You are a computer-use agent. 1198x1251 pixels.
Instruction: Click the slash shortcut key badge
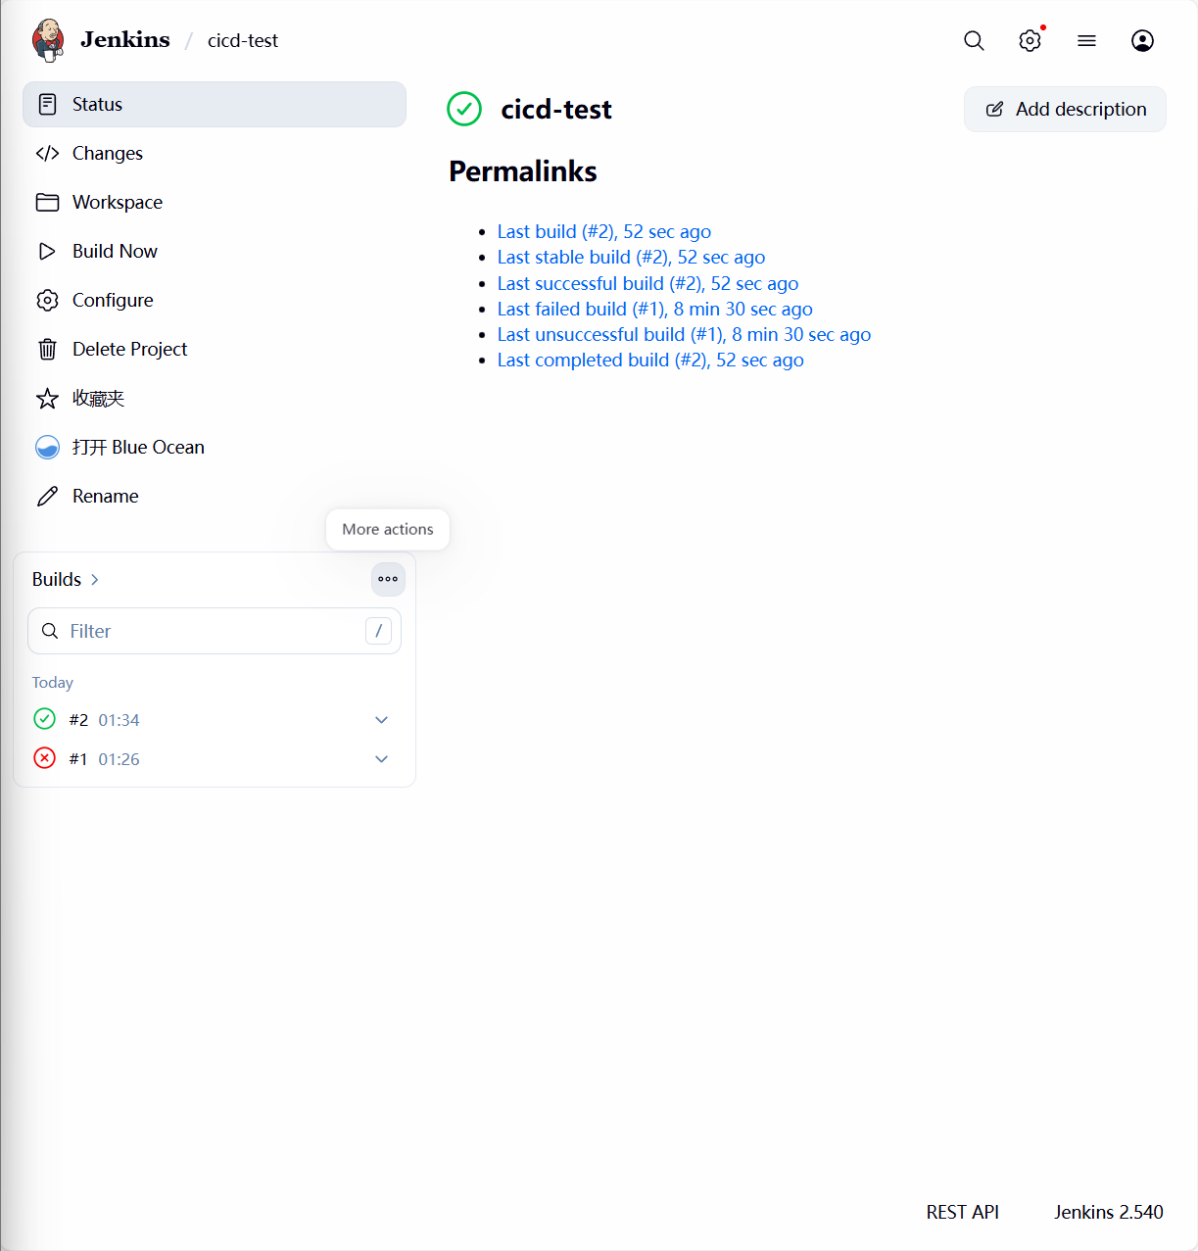coord(378,631)
